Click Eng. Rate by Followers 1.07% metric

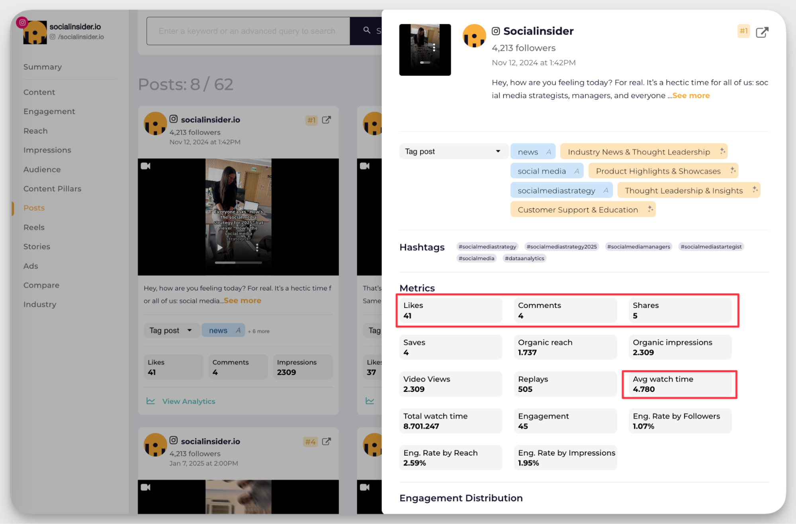(679, 421)
